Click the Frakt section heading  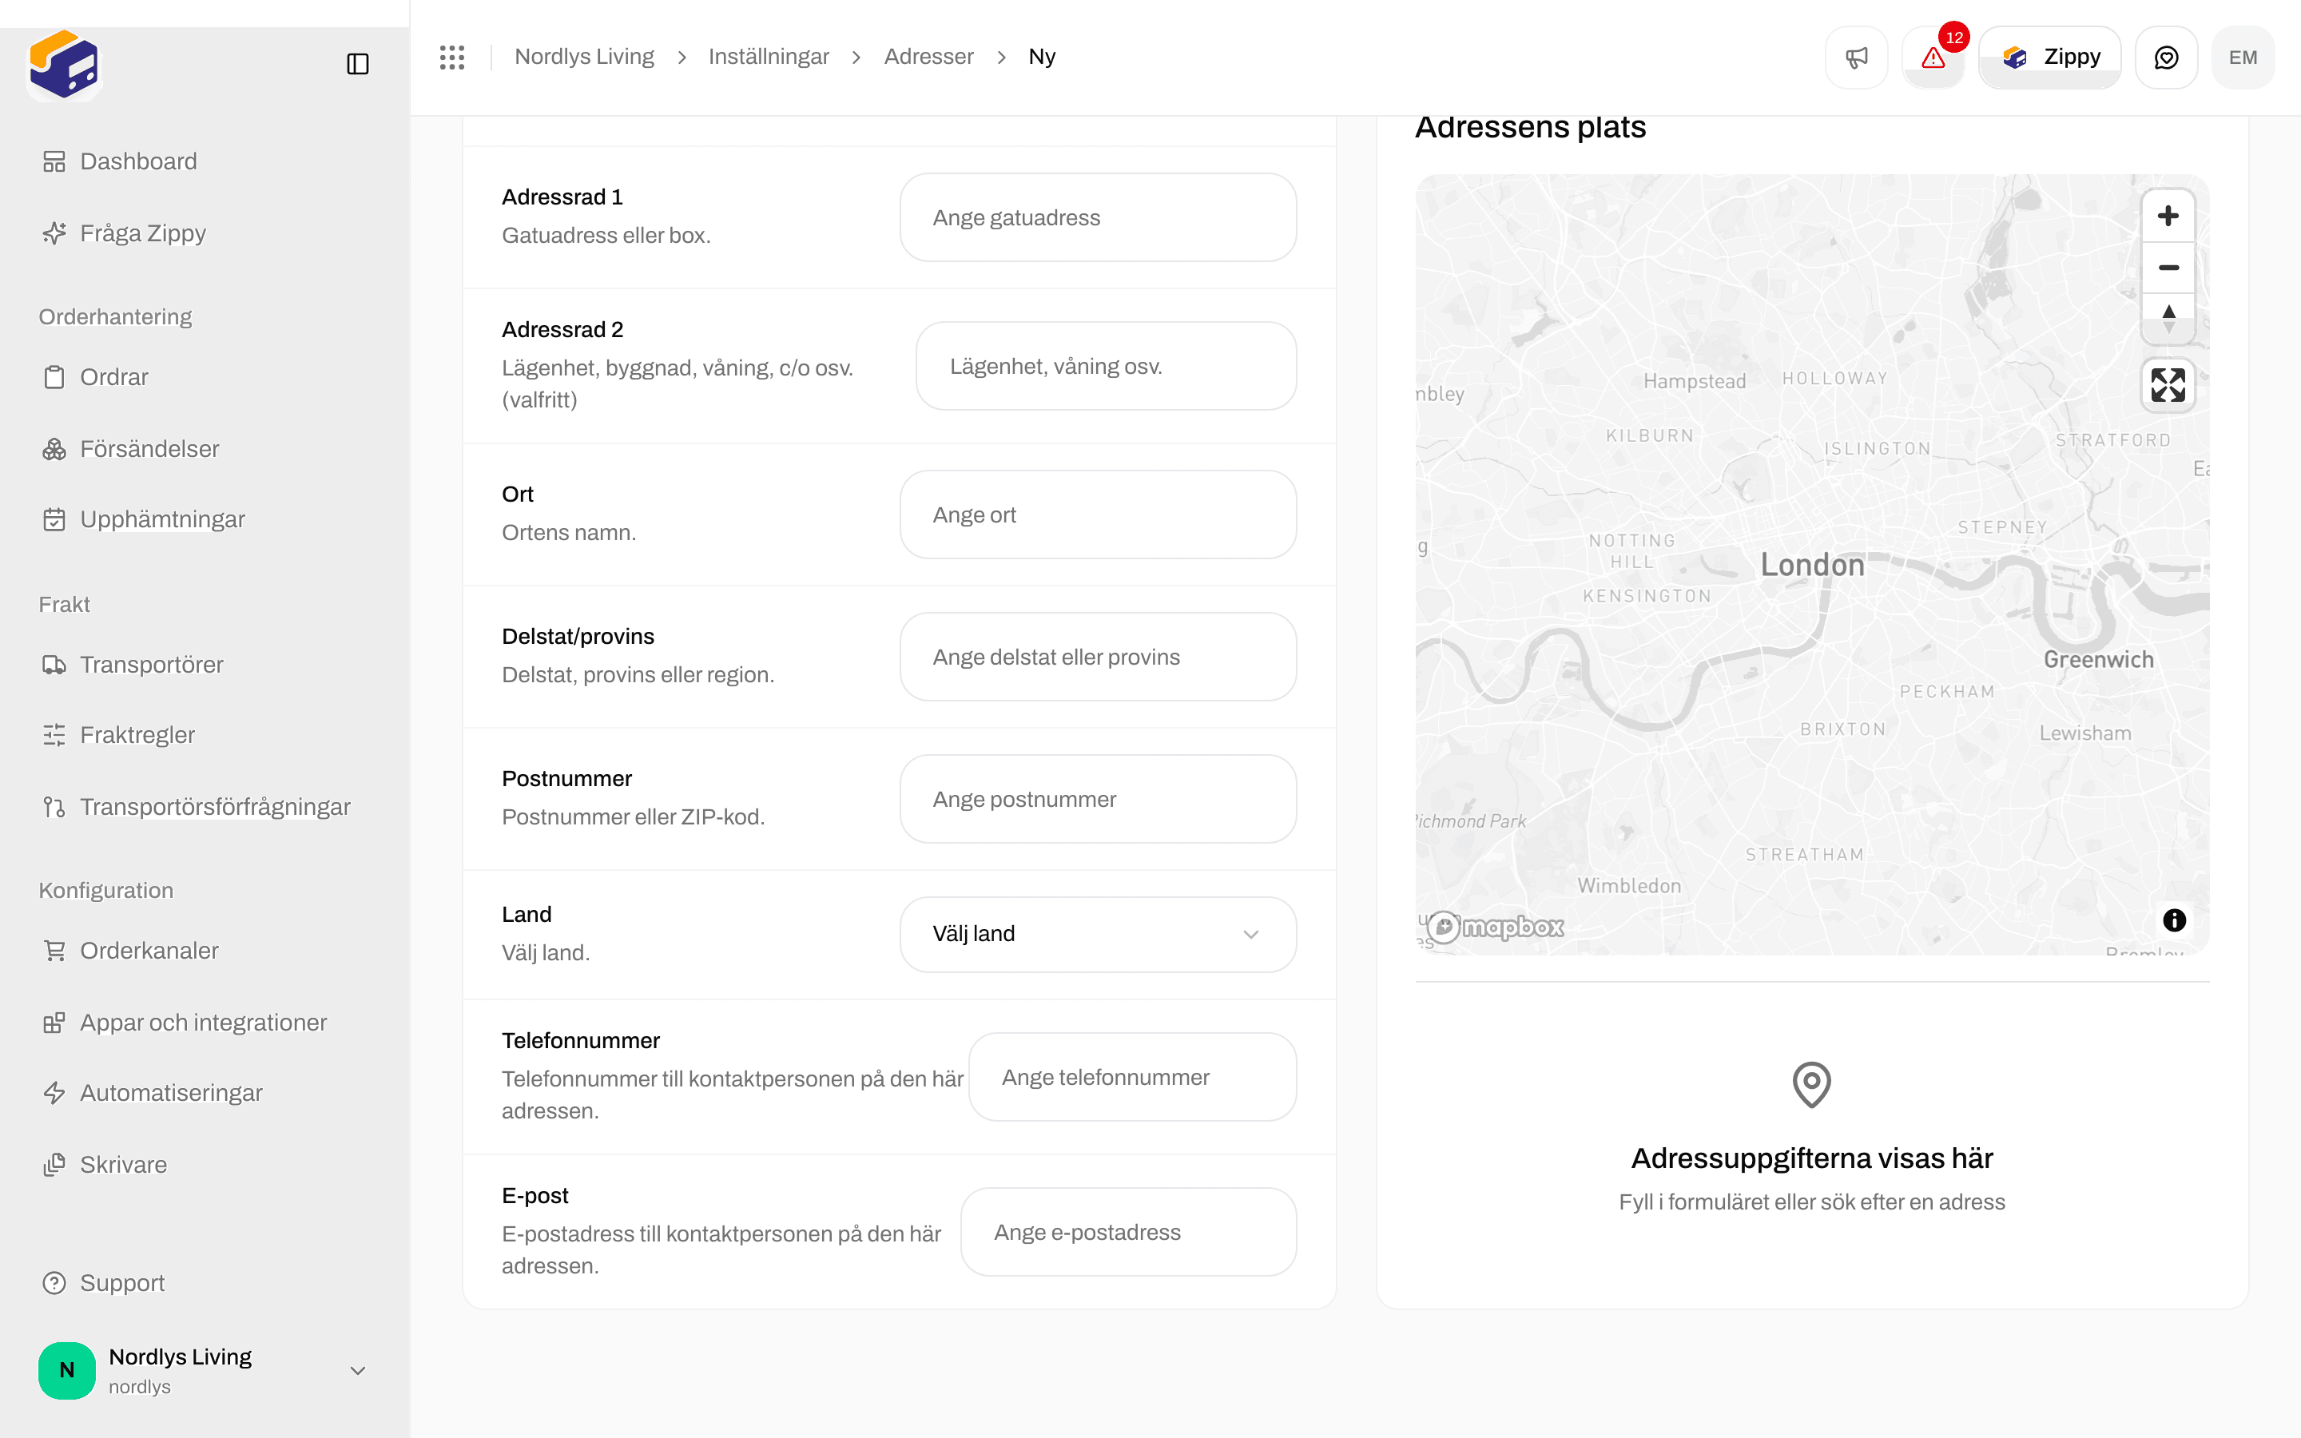click(65, 605)
